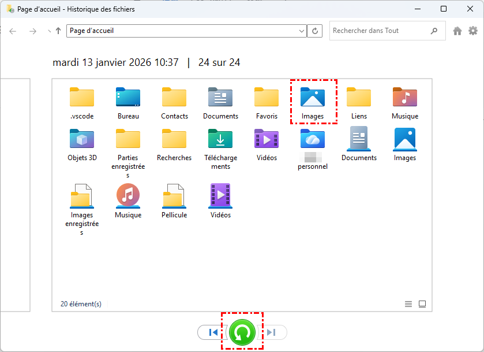The width and height of the screenshot is (484, 352).
Task: Click the Home icon in the toolbar
Action: [457, 31]
